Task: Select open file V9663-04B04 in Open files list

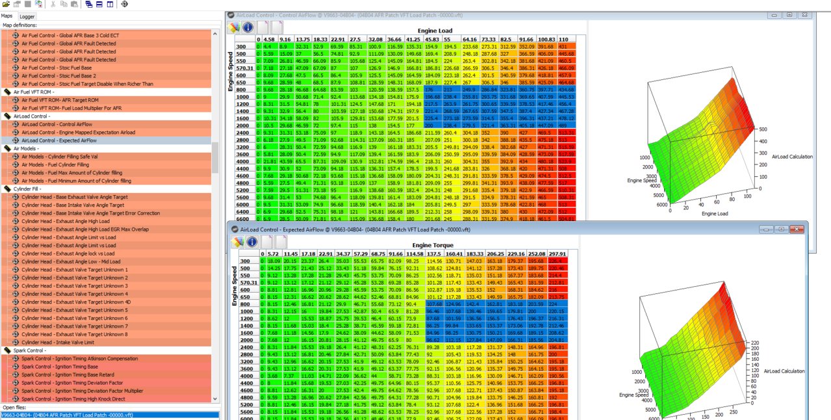Action: tap(109, 415)
